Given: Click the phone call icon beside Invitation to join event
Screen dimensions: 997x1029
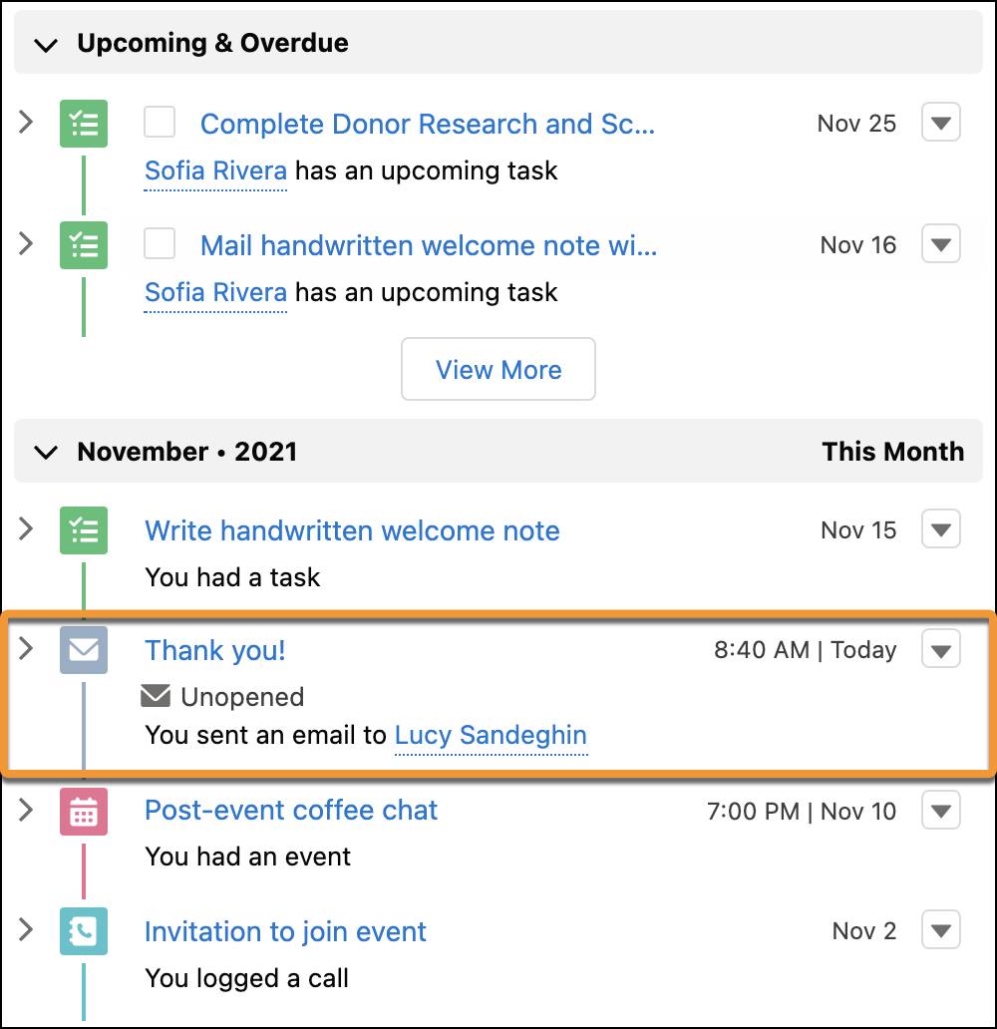Looking at the screenshot, I should (83, 931).
